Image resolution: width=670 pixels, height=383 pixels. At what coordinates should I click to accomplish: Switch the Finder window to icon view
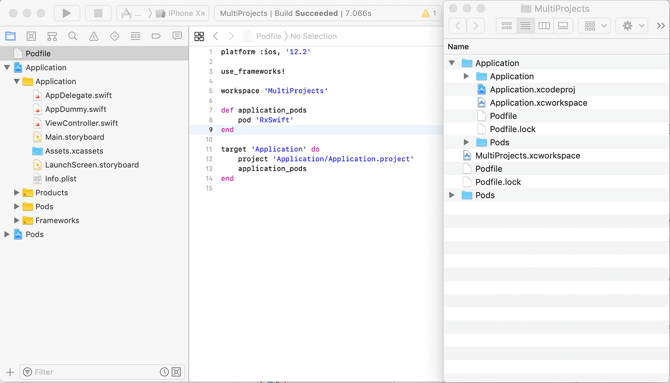506,25
